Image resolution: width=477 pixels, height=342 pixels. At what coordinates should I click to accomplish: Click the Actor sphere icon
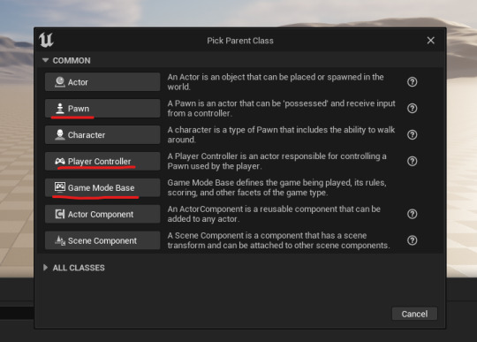coord(60,82)
